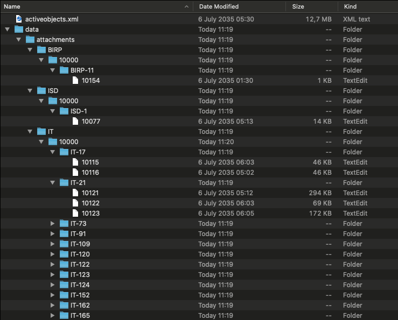This screenshot has height=320, width=398.
Task: Select the IT-120 folder name
Action: 80,254
